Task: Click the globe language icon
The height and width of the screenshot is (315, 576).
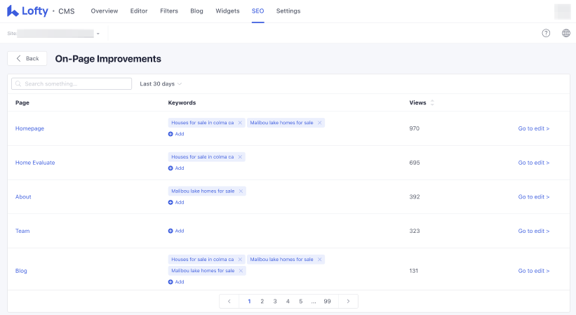Action: pos(566,33)
